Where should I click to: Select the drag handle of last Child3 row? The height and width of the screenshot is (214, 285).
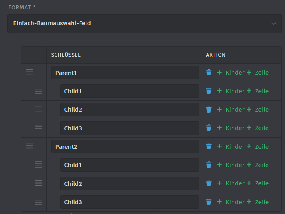(38, 201)
